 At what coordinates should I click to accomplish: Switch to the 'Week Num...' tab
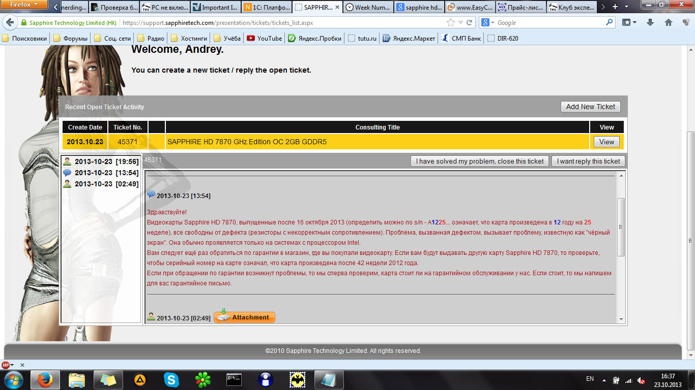coord(368,8)
